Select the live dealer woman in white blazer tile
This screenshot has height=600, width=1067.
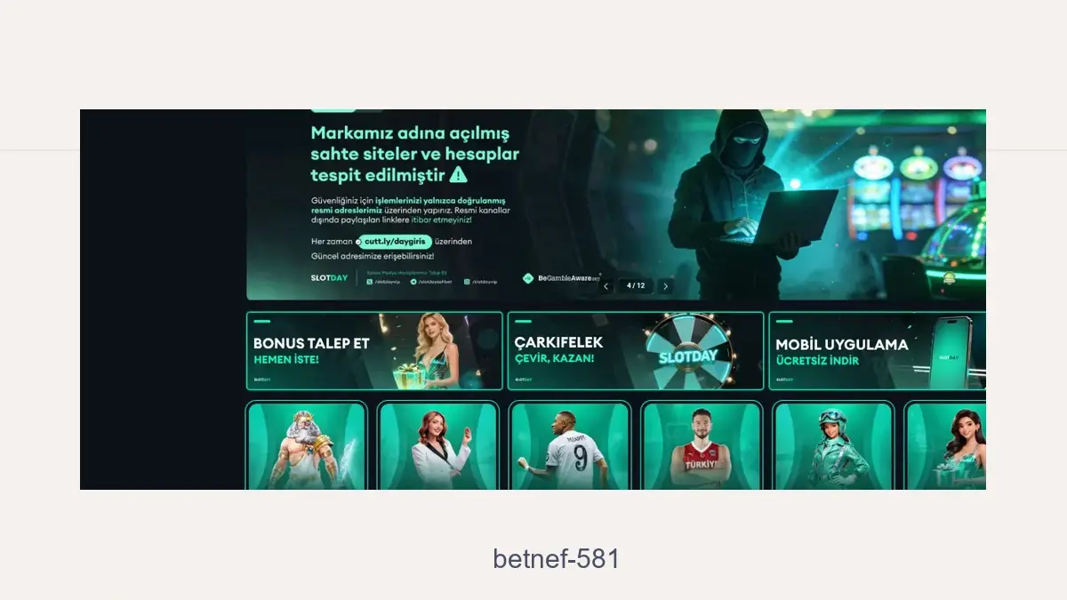pos(437,445)
